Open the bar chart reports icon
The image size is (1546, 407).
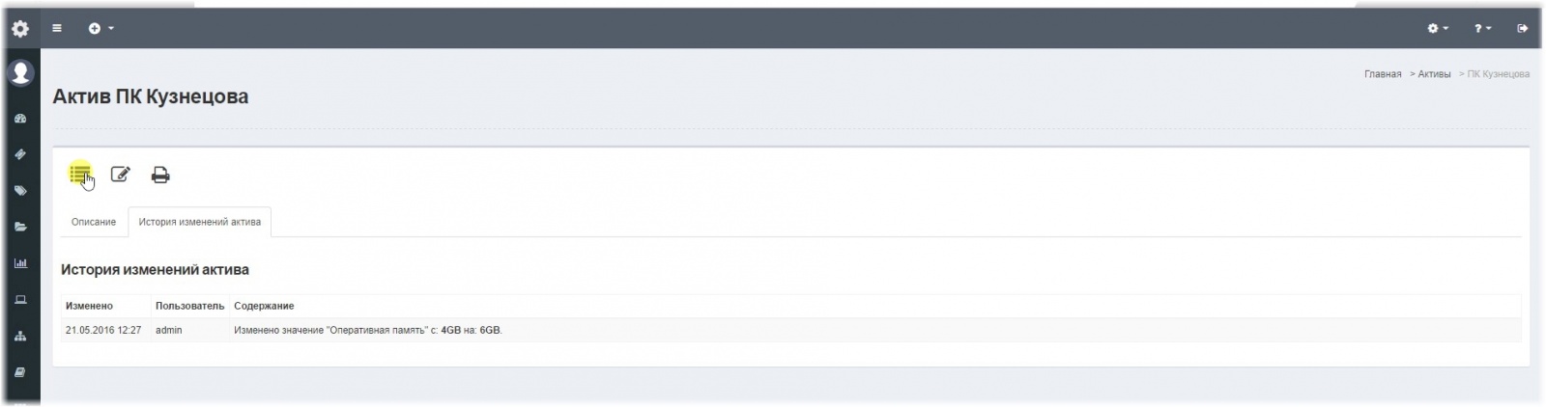coord(20,263)
